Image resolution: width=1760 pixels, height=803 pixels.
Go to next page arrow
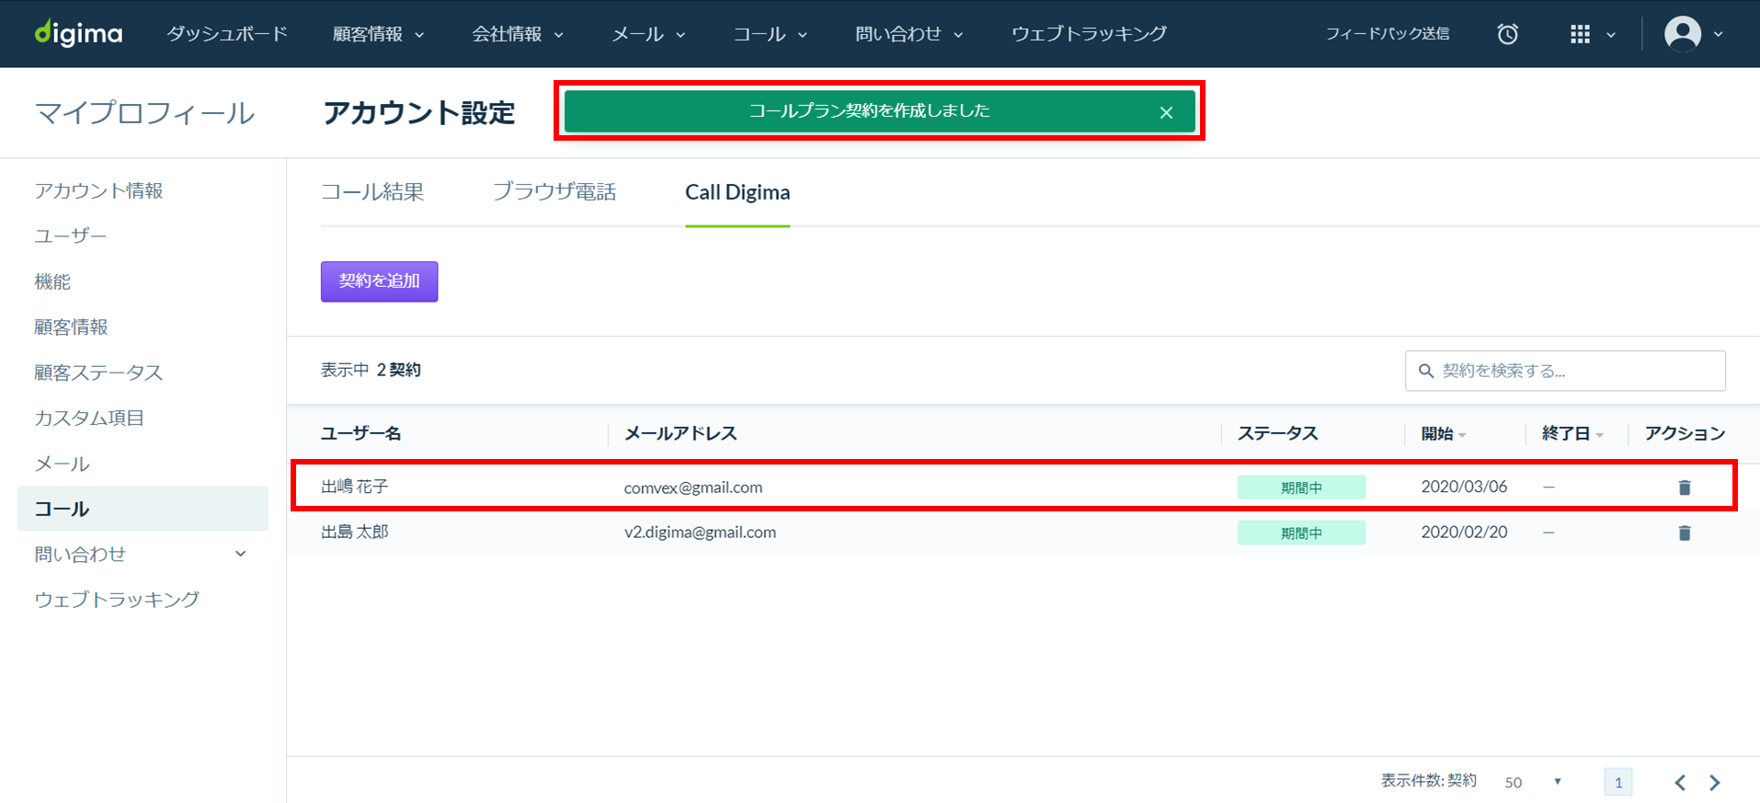tap(1715, 782)
